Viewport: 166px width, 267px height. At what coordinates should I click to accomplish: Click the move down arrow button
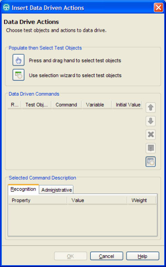click(151, 121)
